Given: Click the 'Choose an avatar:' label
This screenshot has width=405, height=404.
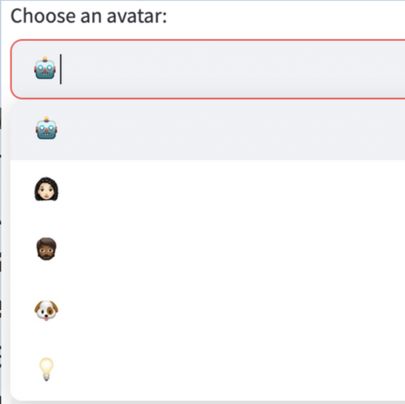Looking at the screenshot, I should 89,16.
